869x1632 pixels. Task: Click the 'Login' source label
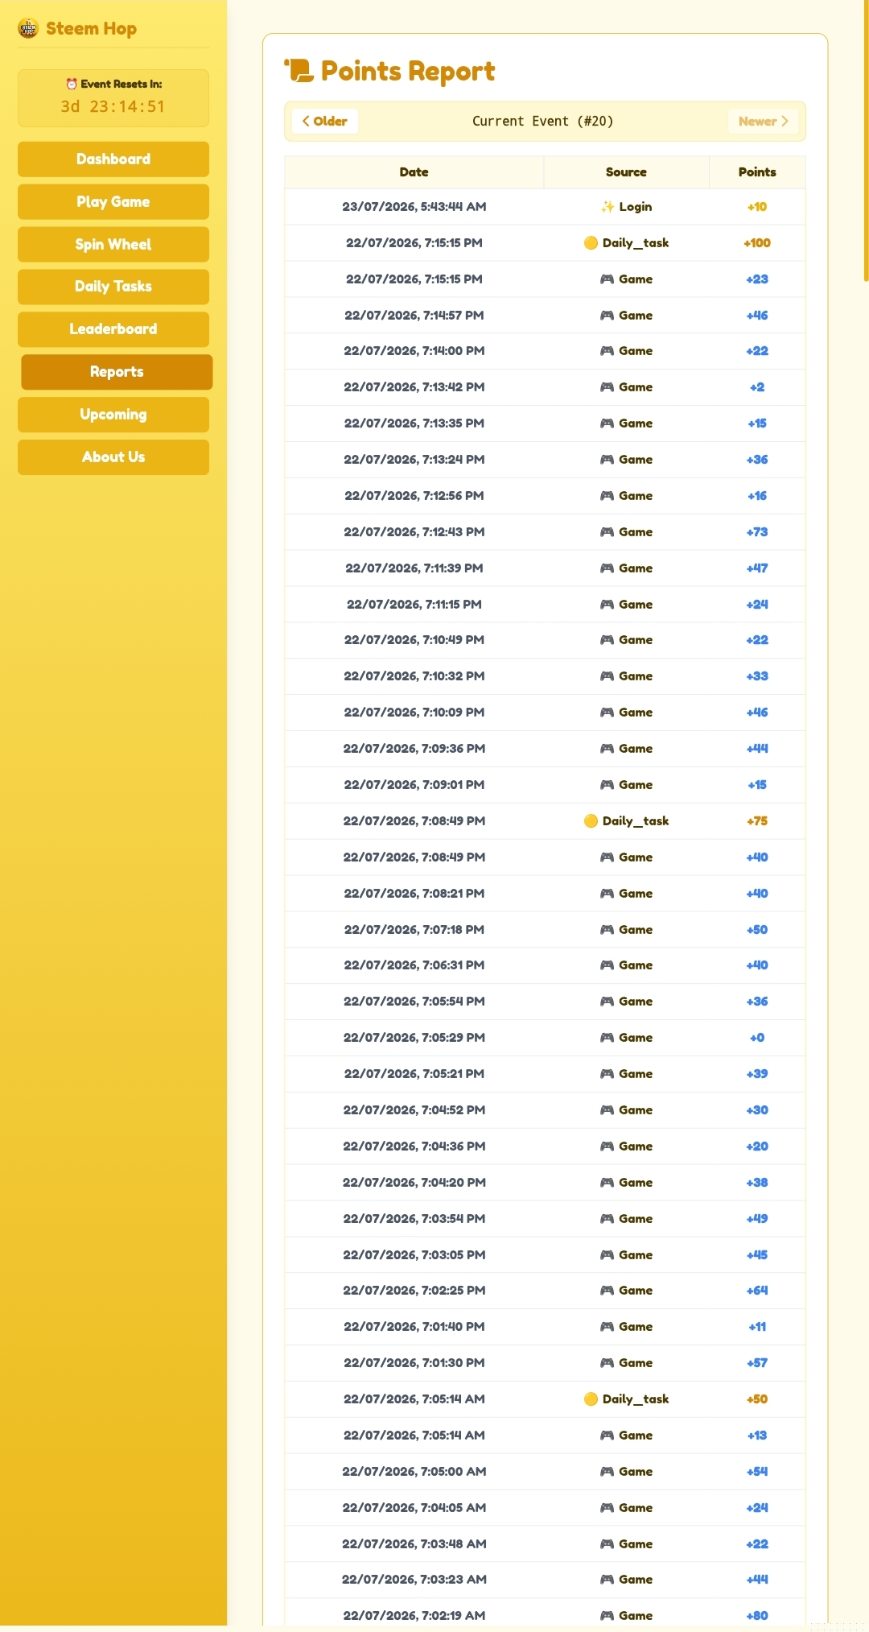[x=636, y=207]
